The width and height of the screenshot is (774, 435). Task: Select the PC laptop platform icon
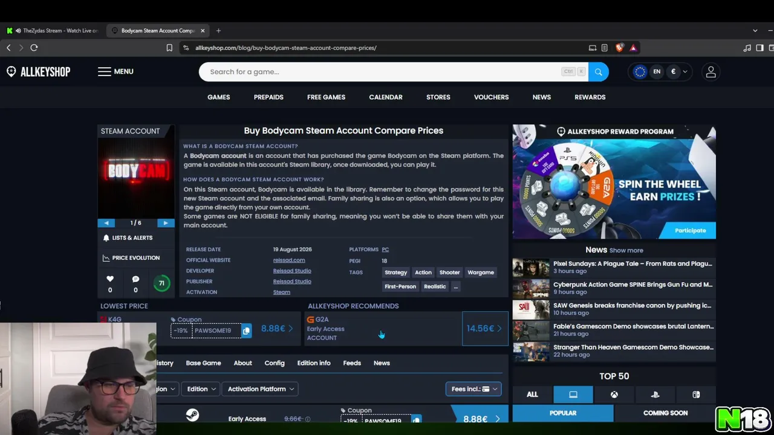[x=573, y=395]
